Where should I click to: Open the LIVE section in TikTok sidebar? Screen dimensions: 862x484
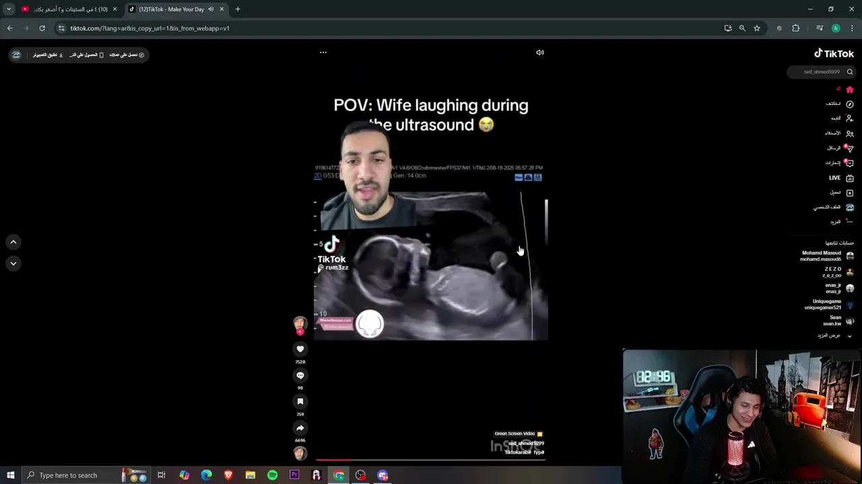[x=840, y=177]
